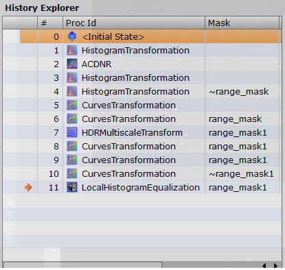
Task: Click the # column header
Action: tap(50, 23)
